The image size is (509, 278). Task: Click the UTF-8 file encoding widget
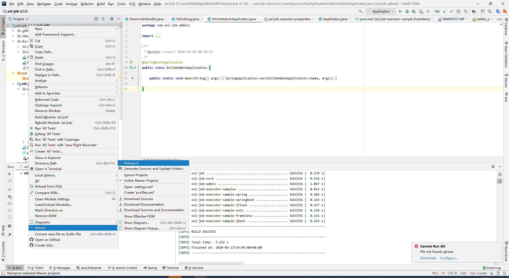[452, 273]
